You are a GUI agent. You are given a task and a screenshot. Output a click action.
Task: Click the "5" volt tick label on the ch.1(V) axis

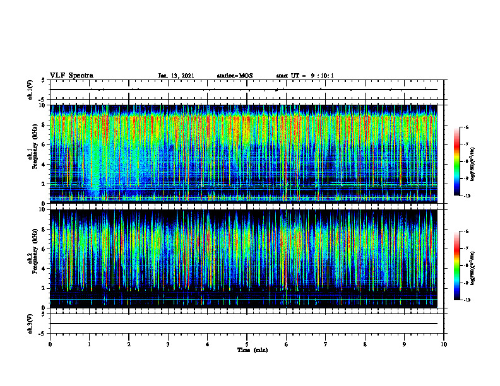(44, 80)
